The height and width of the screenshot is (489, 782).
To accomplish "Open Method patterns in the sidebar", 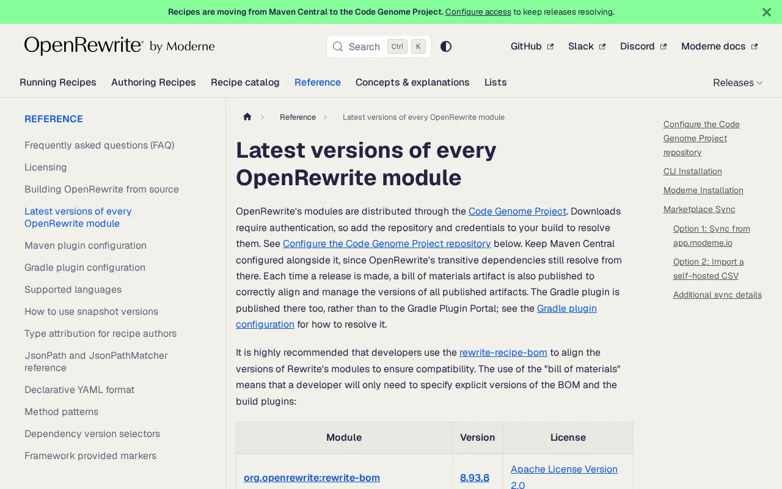I will (x=61, y=411).
